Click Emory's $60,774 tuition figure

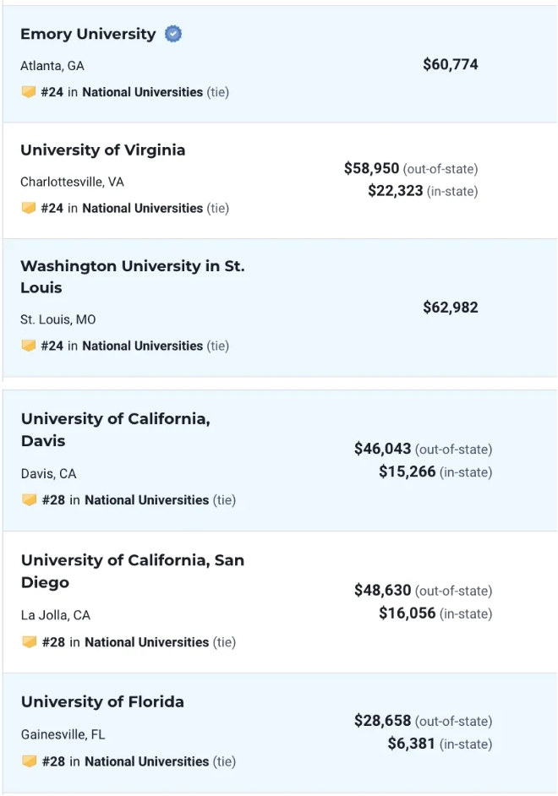[451, 64]
